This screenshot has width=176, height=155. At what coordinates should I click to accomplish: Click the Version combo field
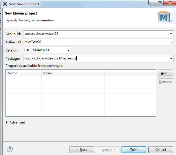coord(47,50)
